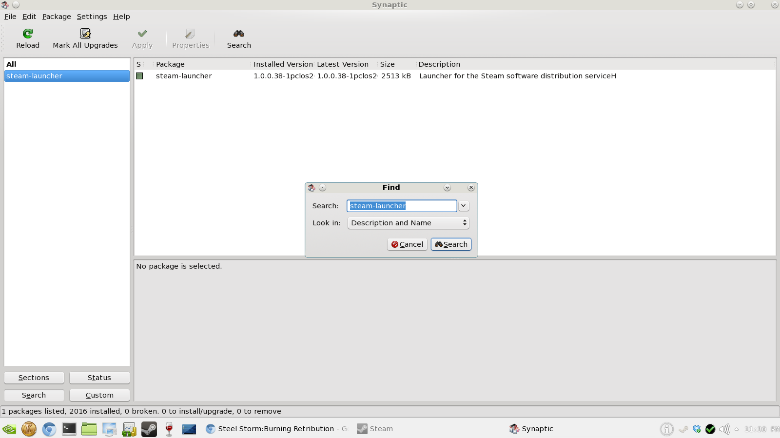This screenshot has width=780, height=438.
Task: Sort by Installed Version column header
Action: [x=283, y=64]
